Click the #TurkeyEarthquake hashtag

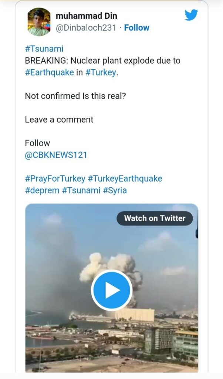(125, 178)
